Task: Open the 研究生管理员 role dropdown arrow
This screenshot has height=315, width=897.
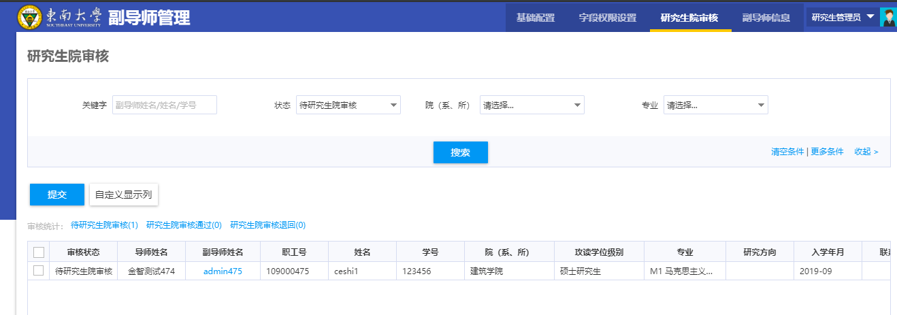Action: pos(870,17)
